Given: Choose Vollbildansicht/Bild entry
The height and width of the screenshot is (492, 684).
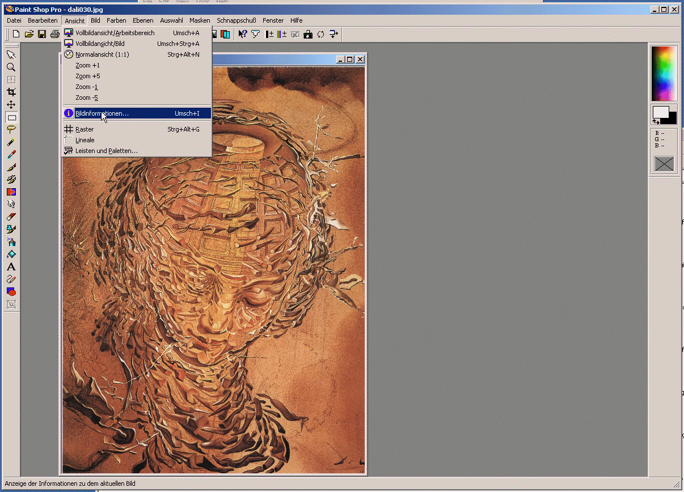Looking at the screenshot, I should tap(137, 44).
